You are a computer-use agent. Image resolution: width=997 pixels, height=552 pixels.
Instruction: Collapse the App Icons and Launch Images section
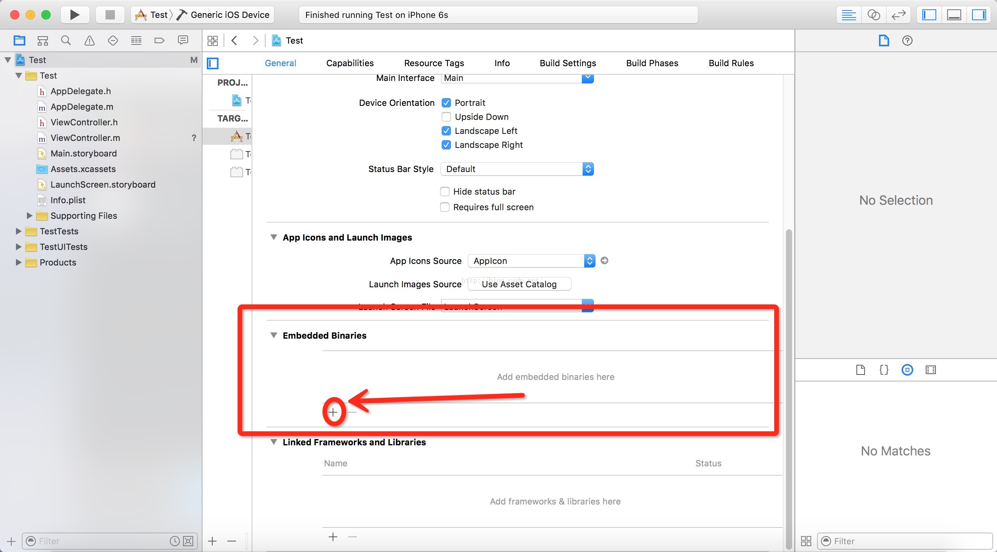(274, 237)
